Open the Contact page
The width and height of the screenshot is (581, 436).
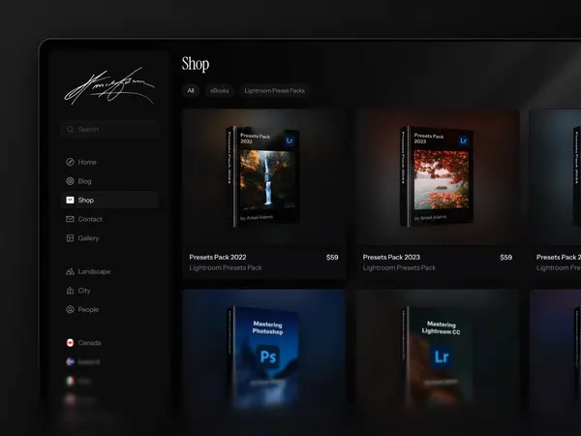tap(109, 219)
